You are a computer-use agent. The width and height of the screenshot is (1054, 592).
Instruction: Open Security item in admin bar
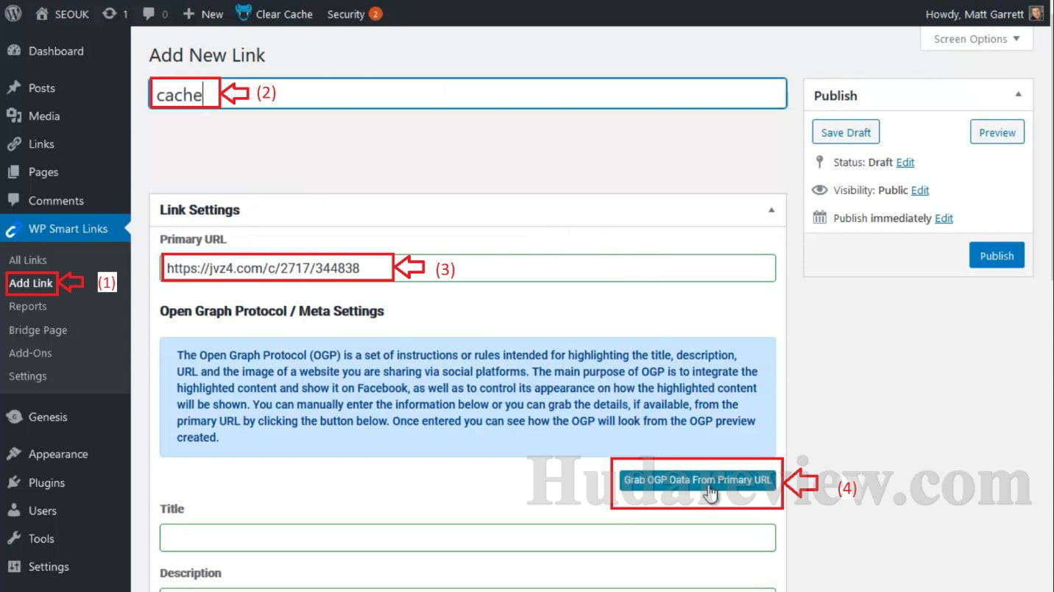coord(355,14)
